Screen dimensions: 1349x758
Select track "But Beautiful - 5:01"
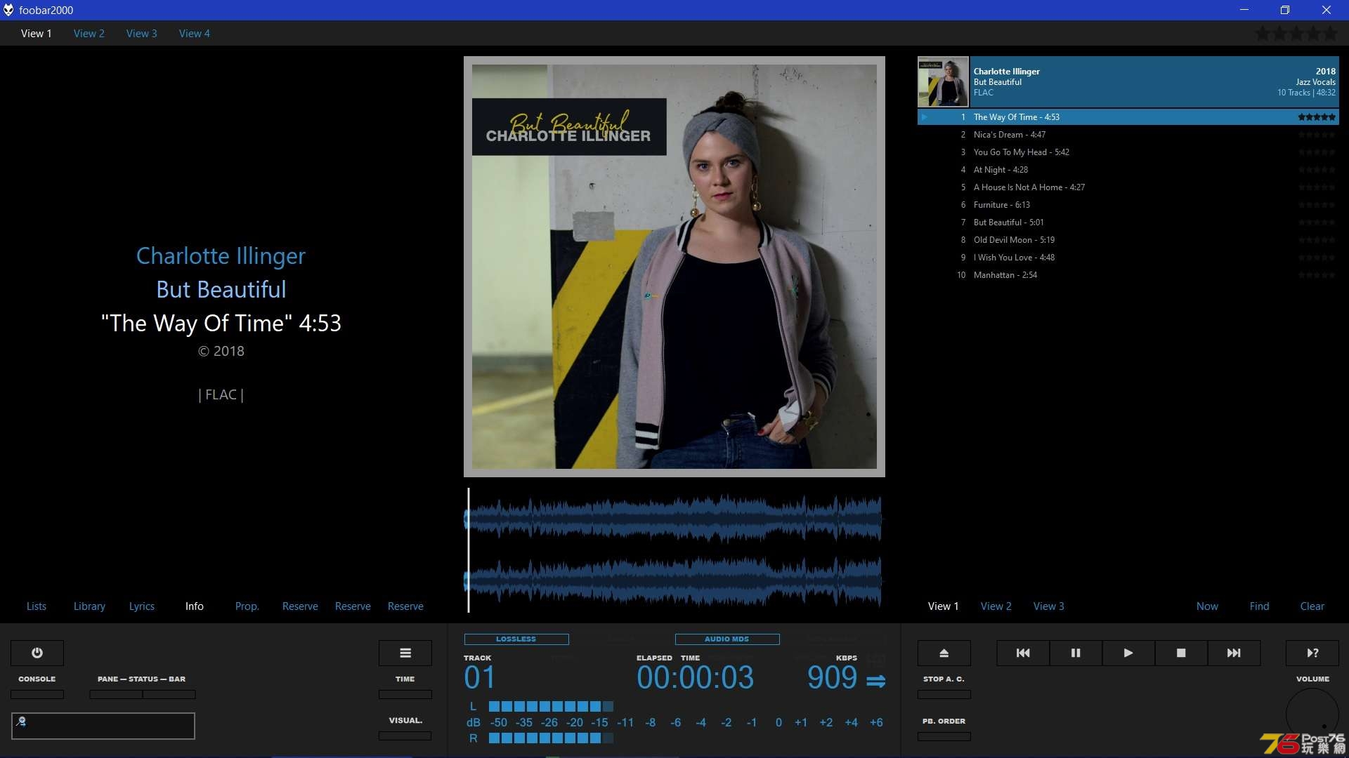click(x=1128, y=222)
